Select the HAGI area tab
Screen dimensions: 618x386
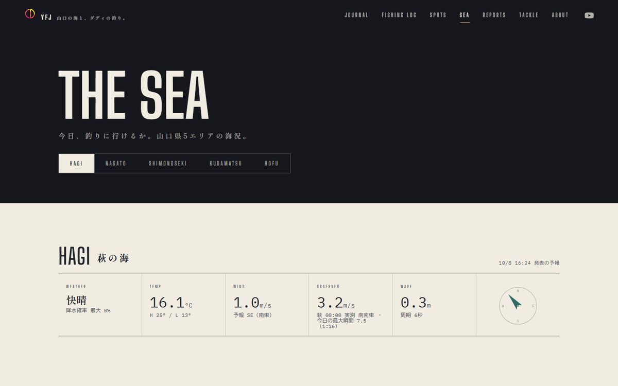[76, 163]
